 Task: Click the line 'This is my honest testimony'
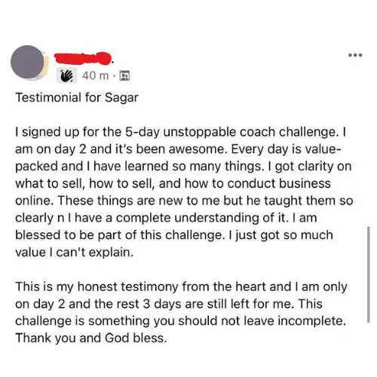coord(181,287)
